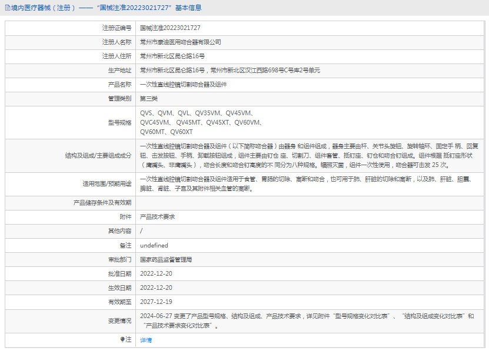Viewport: 489px width, 351px height.
Task: Click the bullet icon next to 注 label
Action: coord(122,339)
